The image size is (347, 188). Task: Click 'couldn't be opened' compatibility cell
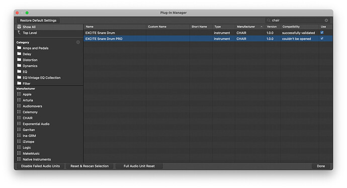coord(299,39)
